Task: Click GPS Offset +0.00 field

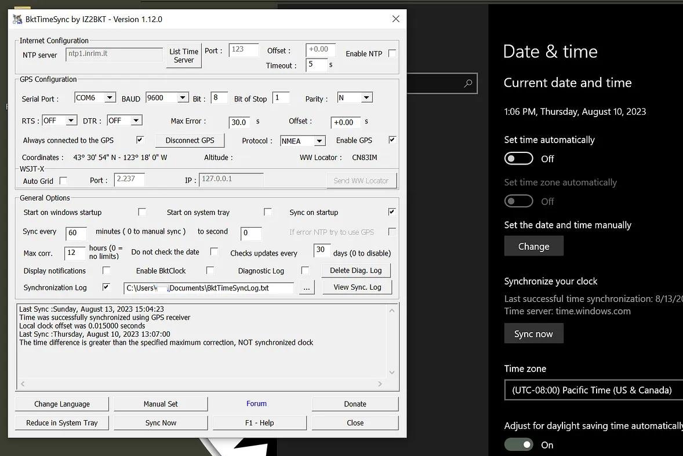Action: [x=346, y=122]
